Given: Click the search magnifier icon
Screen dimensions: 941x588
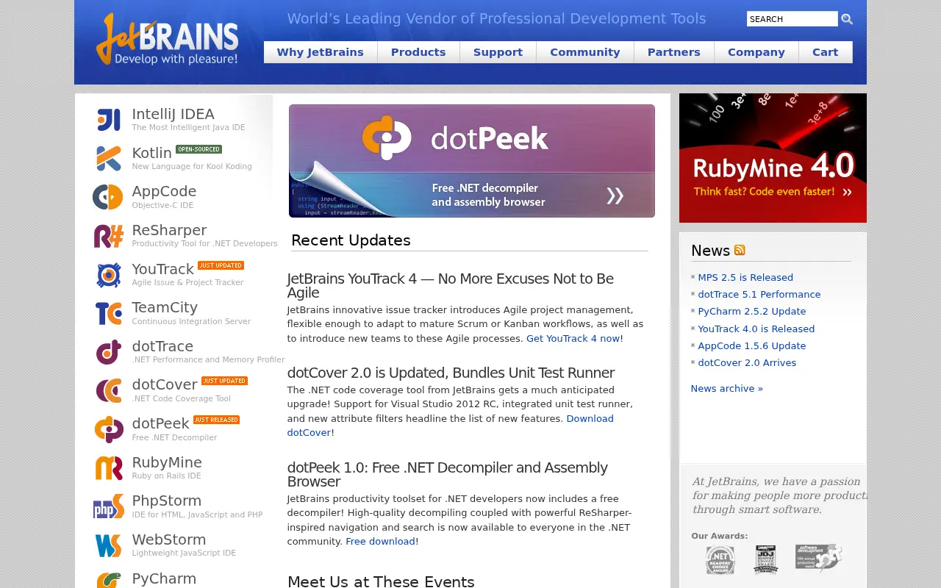Looking at the screenshot, I should [847, 19].
